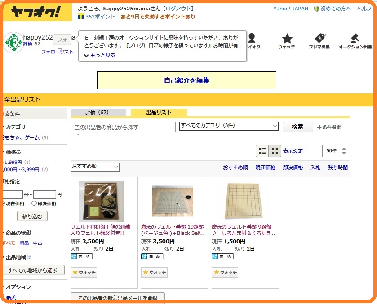Screen dimensions: 377x304
Task: Sort by おすすめ順 link
Action: point(235,167)
